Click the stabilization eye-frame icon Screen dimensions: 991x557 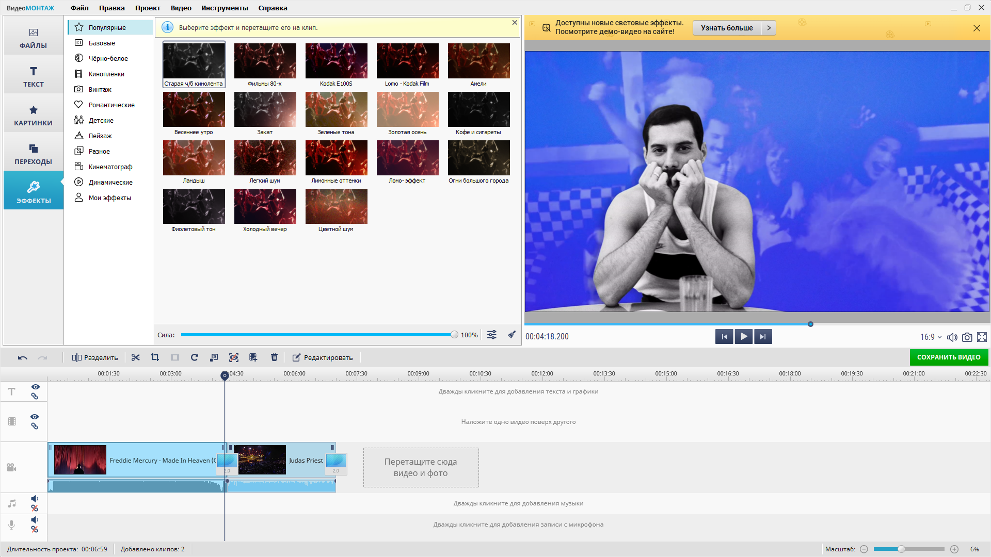coord(234,357)
